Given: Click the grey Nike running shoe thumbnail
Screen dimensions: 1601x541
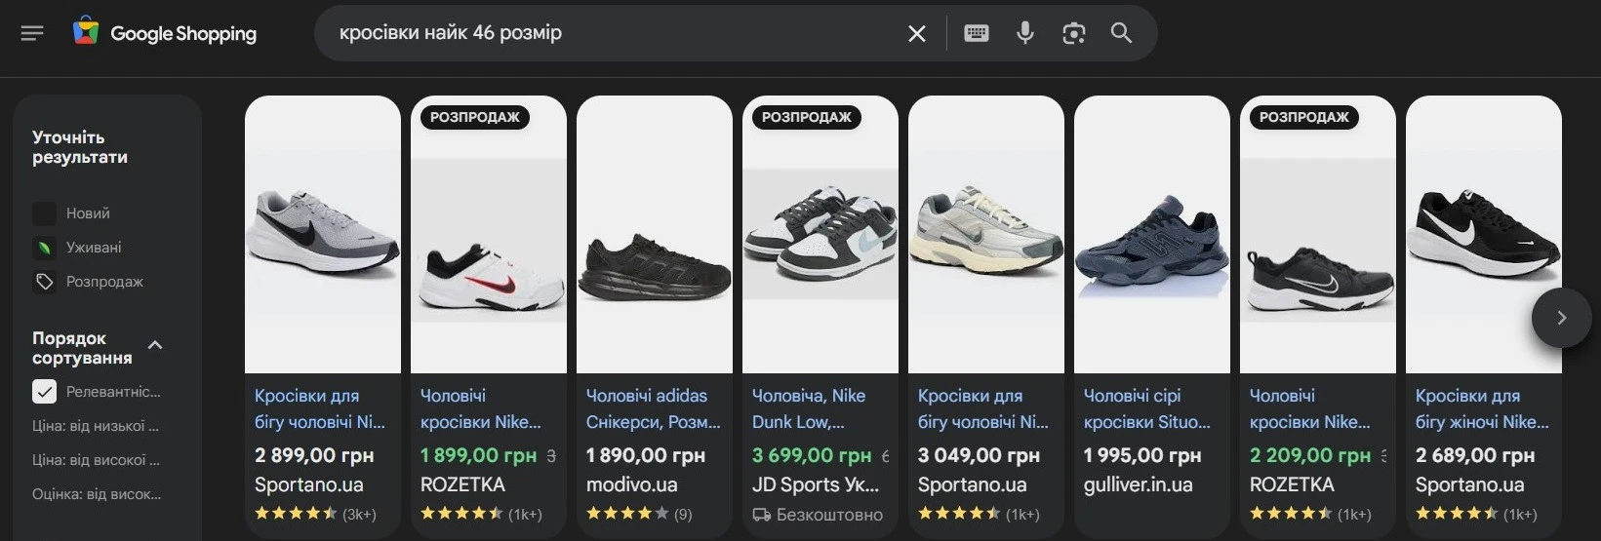Looking at the screenshot, I should [x=323, y=233].
